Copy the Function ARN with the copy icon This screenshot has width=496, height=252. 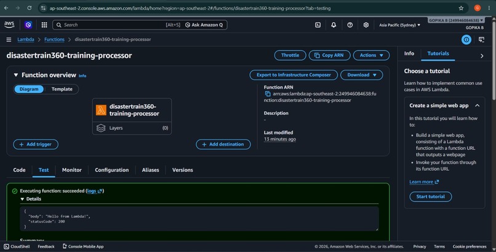268,94
